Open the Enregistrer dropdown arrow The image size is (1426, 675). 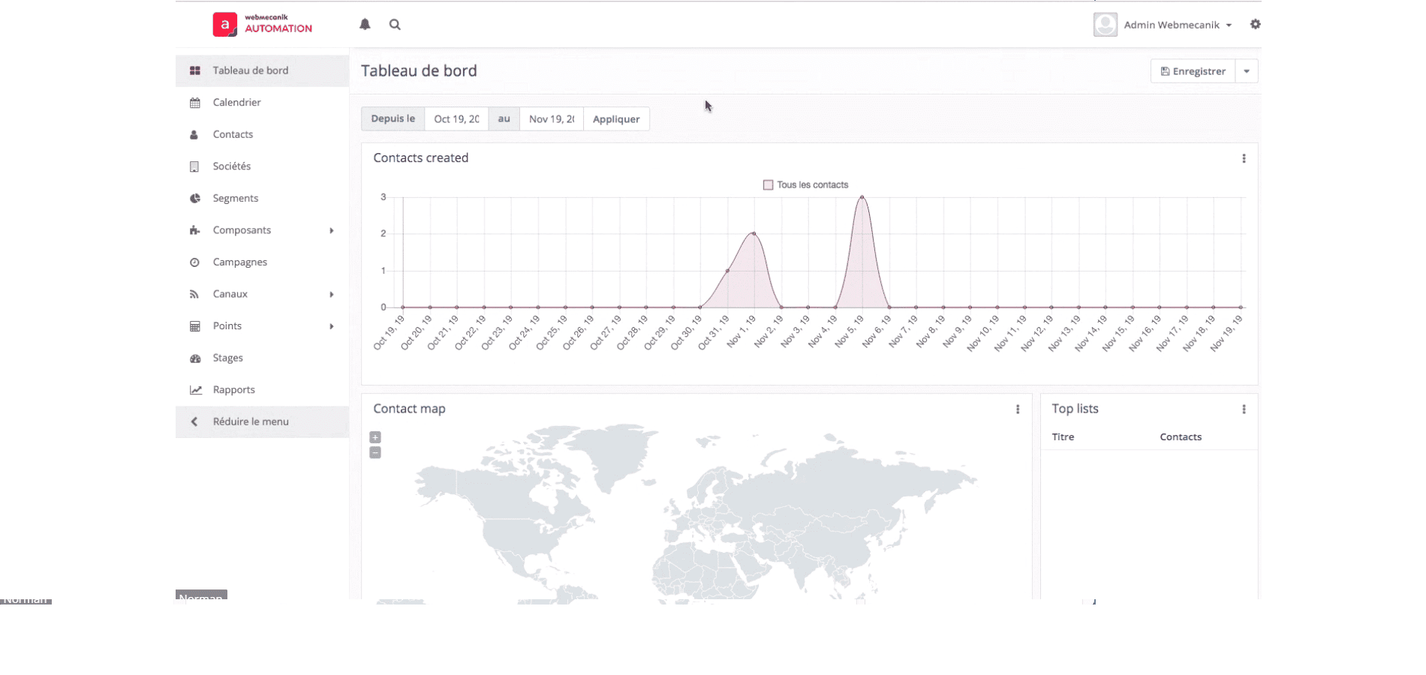1247,71
